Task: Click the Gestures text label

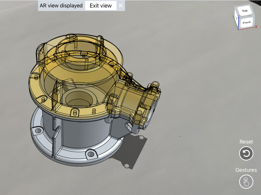Action: click(x=247, y=170)
